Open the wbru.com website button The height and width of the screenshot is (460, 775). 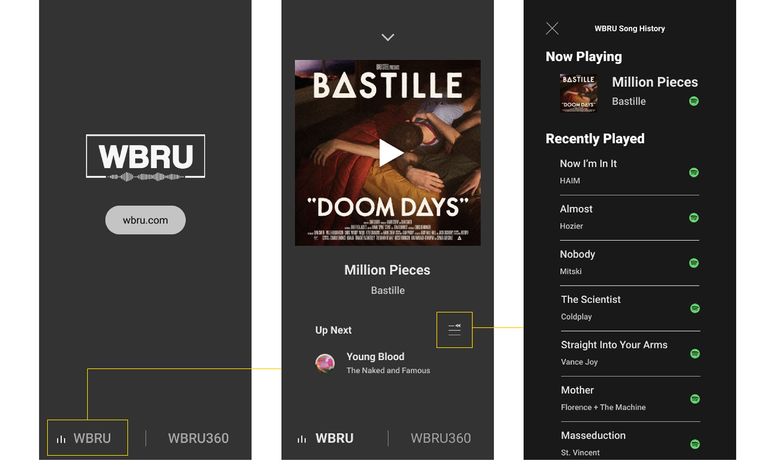[145, 220]
